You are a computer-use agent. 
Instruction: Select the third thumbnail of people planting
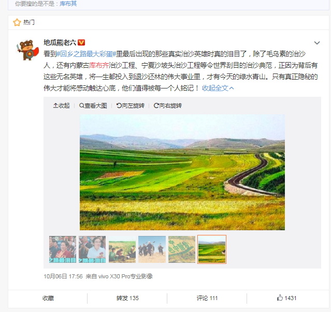pyautogui.click(x=122, y=249)
